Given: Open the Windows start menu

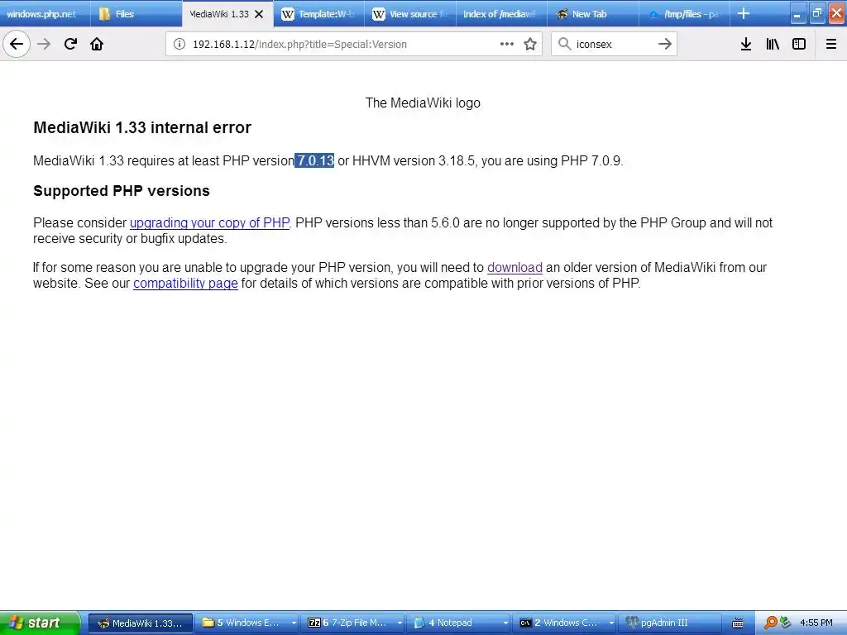Looking at the screenshot, I should pyautogui.click(x=40, y=623).
